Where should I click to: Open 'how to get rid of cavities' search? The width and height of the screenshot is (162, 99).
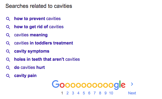(x=39, y=27)
